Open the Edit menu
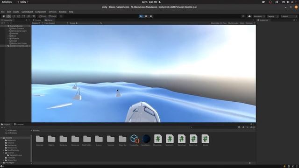The image size is (299, 168). tap(9, 12)
